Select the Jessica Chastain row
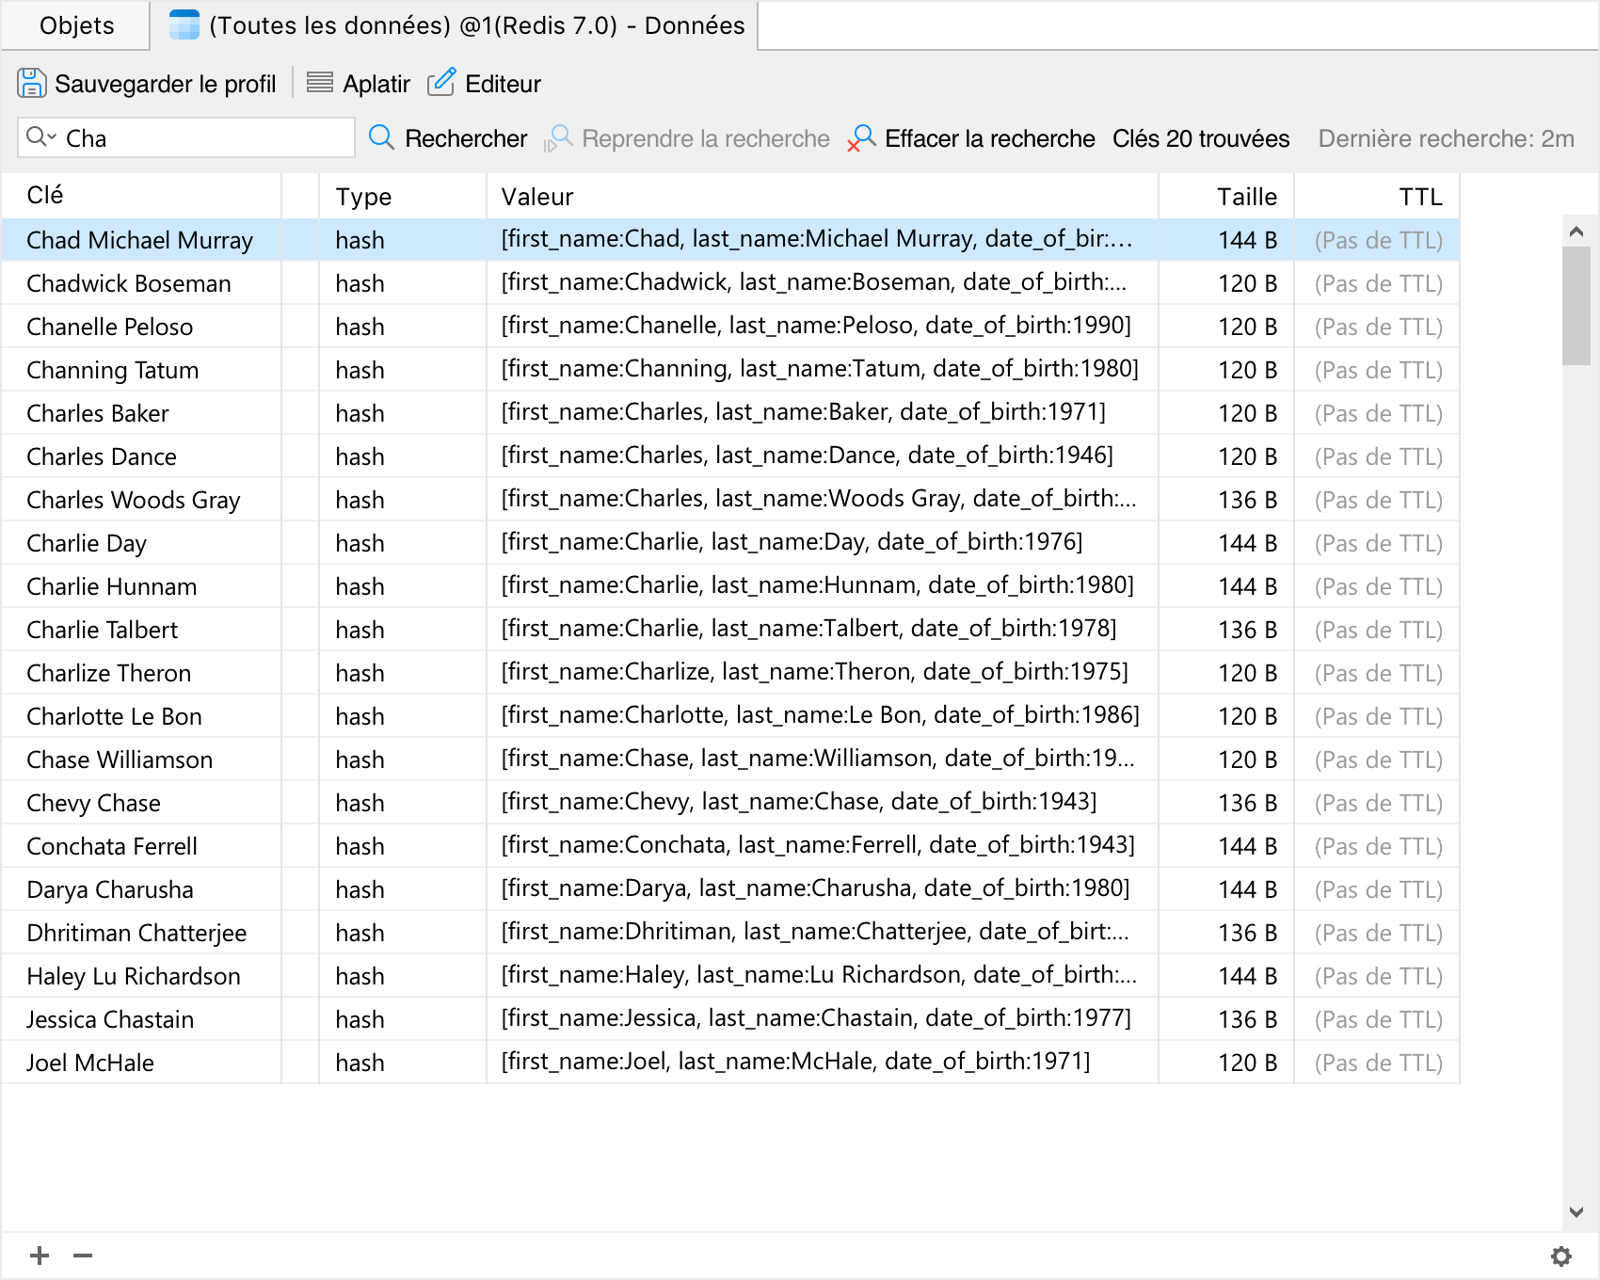 point(110,1019)
